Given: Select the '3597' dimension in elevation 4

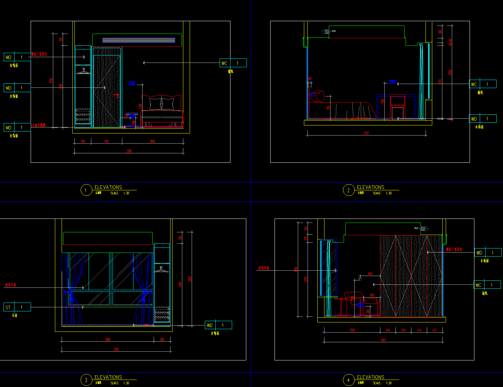Looking at the screenshot, I should pyautogui.click(x=383, y=340).
